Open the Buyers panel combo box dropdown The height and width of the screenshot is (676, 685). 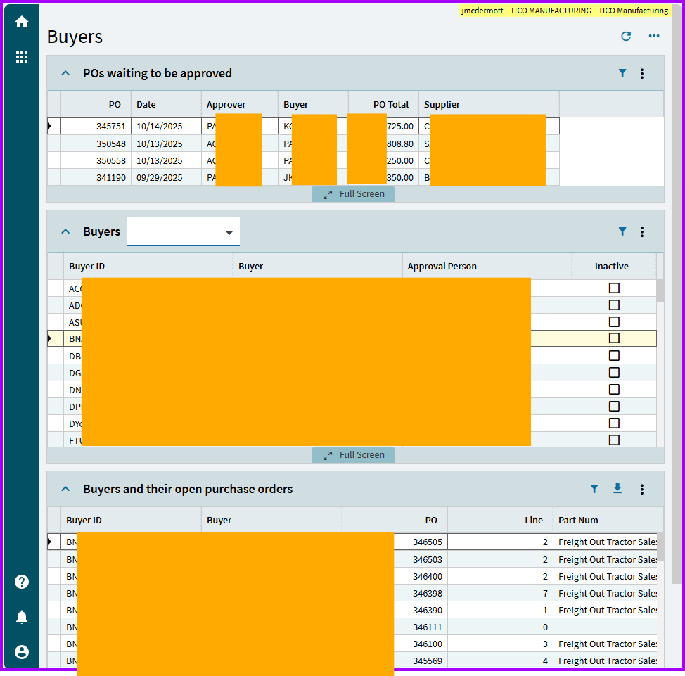[x=229, y=233]
